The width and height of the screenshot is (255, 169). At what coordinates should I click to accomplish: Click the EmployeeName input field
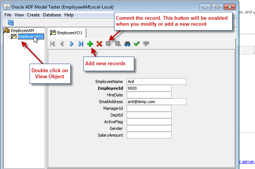tap(157, 82)
